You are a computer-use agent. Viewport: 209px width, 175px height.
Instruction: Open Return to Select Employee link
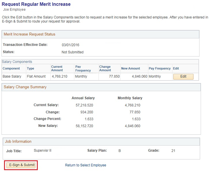(85, 165)
